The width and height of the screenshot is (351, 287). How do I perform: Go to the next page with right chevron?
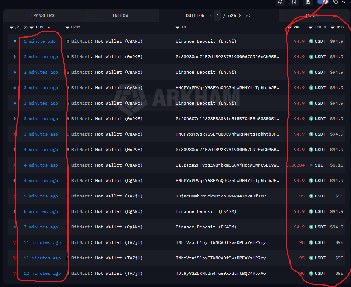pyautogui.click(x=239, y=15)
